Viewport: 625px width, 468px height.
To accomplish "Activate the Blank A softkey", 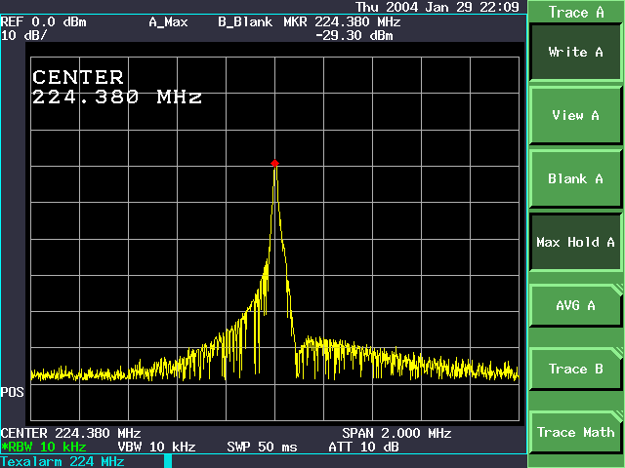I will coord(575,178).
